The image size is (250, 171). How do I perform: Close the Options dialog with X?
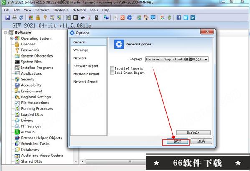pyautogui.click(x=207, y=32)
